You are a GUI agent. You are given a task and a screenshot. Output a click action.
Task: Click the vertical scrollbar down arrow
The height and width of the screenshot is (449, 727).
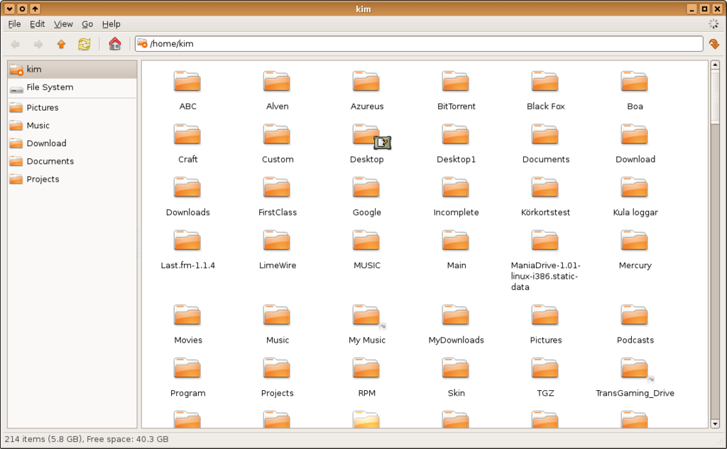pyautogui.click(x=715, y=423)
